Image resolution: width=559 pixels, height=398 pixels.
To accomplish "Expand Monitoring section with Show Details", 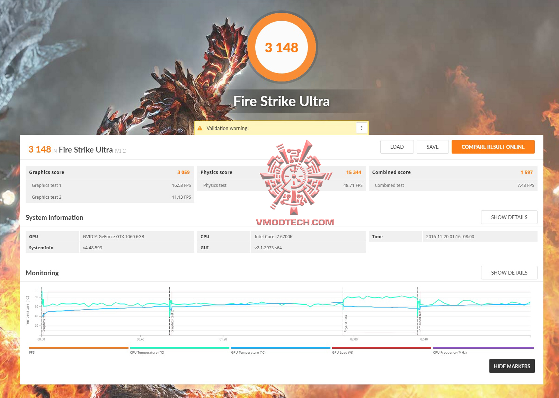I will (x=509, y=272).
